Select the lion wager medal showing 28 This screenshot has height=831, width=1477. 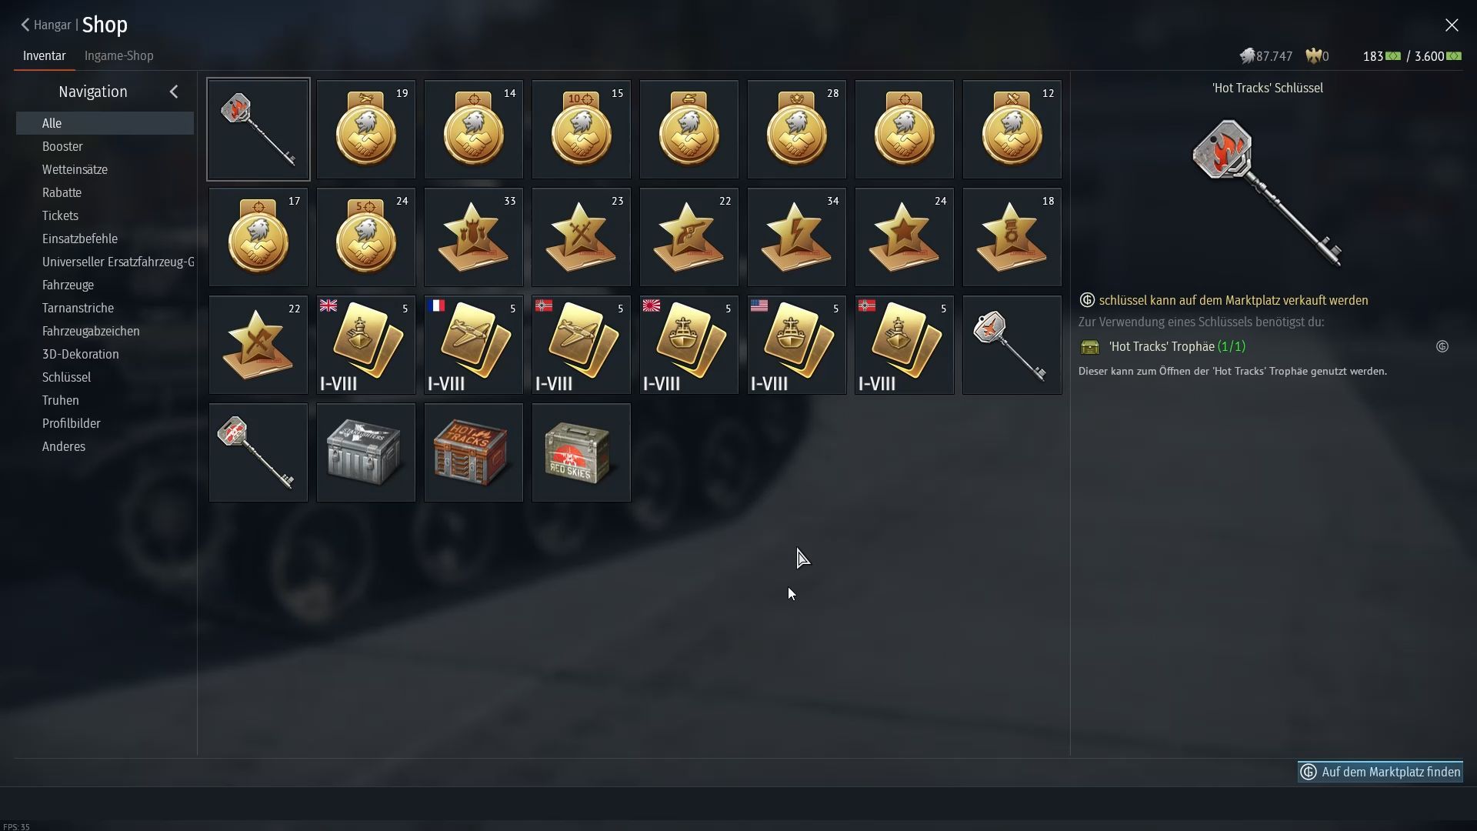[796, 129]
